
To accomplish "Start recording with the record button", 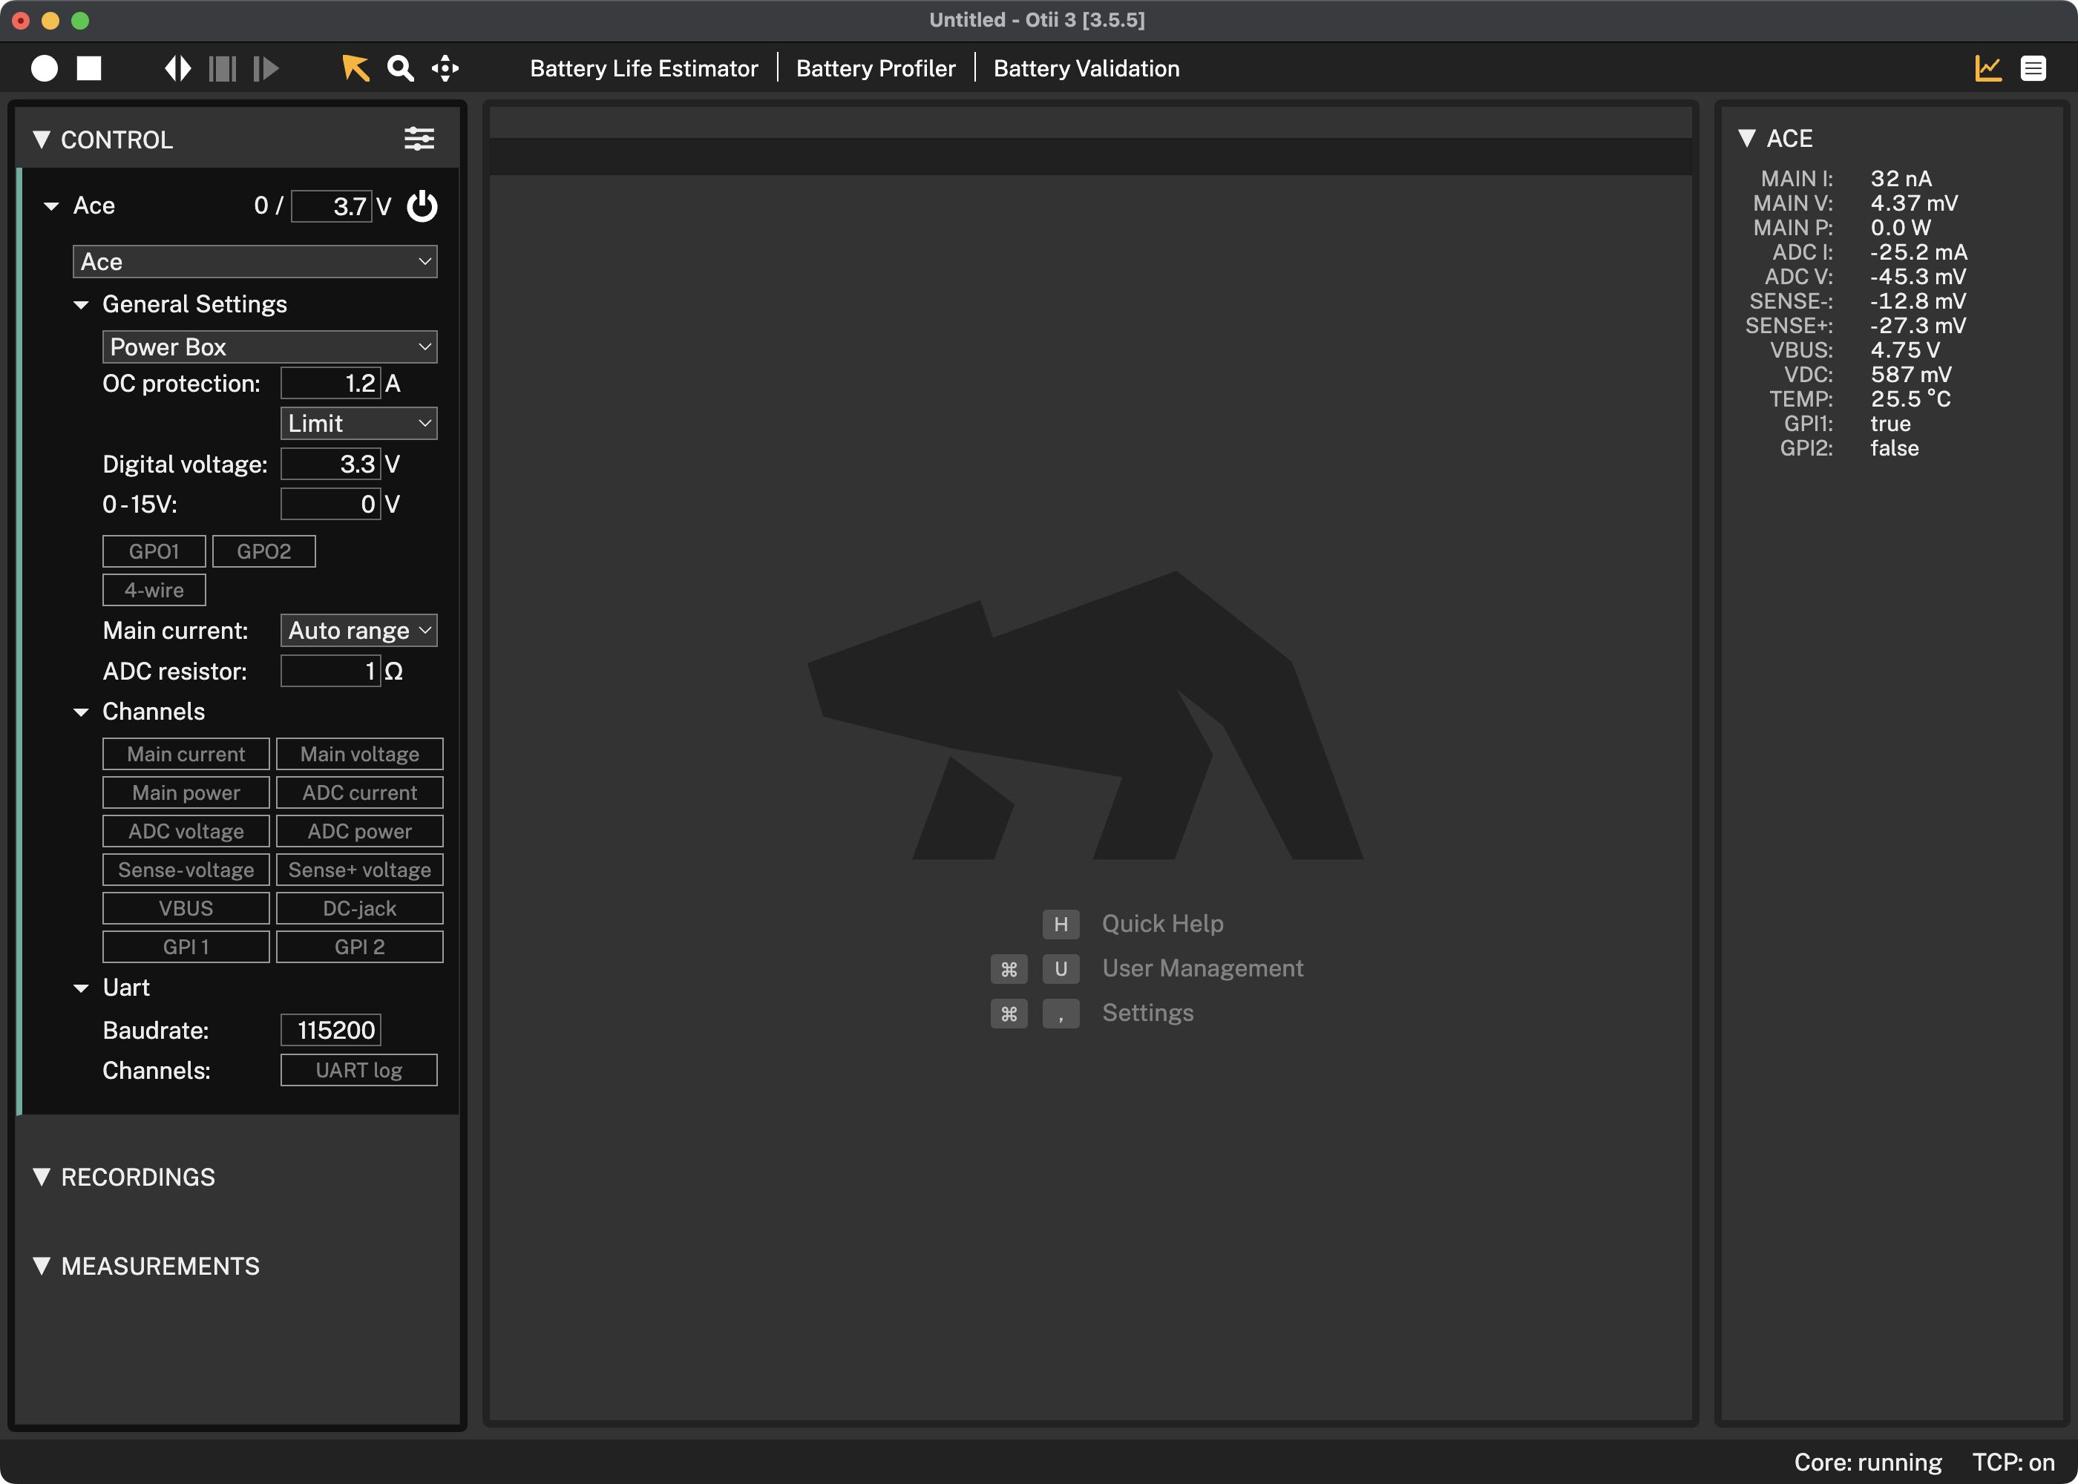I will 44,68.
